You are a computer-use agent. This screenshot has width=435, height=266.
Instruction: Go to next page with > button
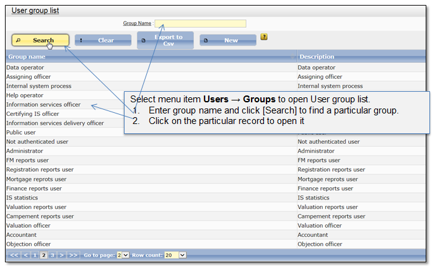pyautogui.click(x=62, y=255)
